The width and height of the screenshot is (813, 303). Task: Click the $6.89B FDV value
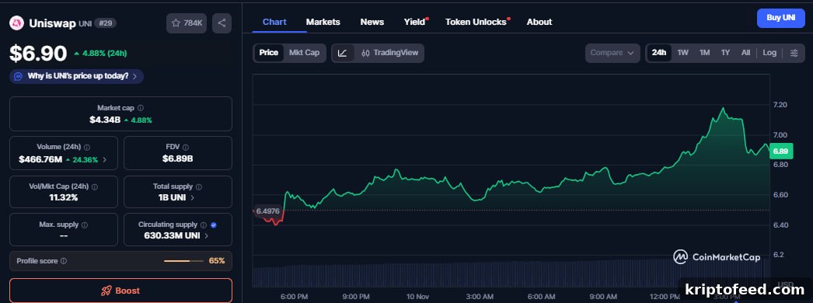click(x=178, y=158)
